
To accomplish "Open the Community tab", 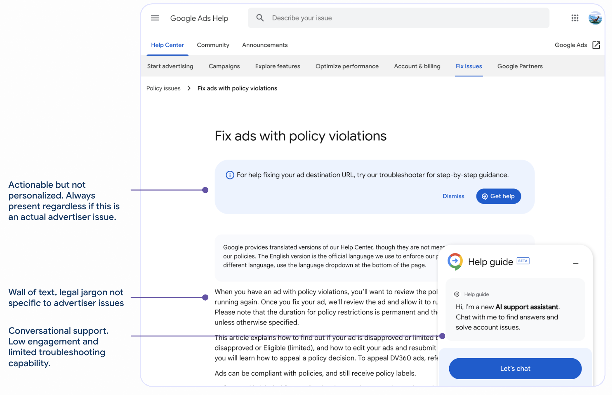I will point(213,45).
